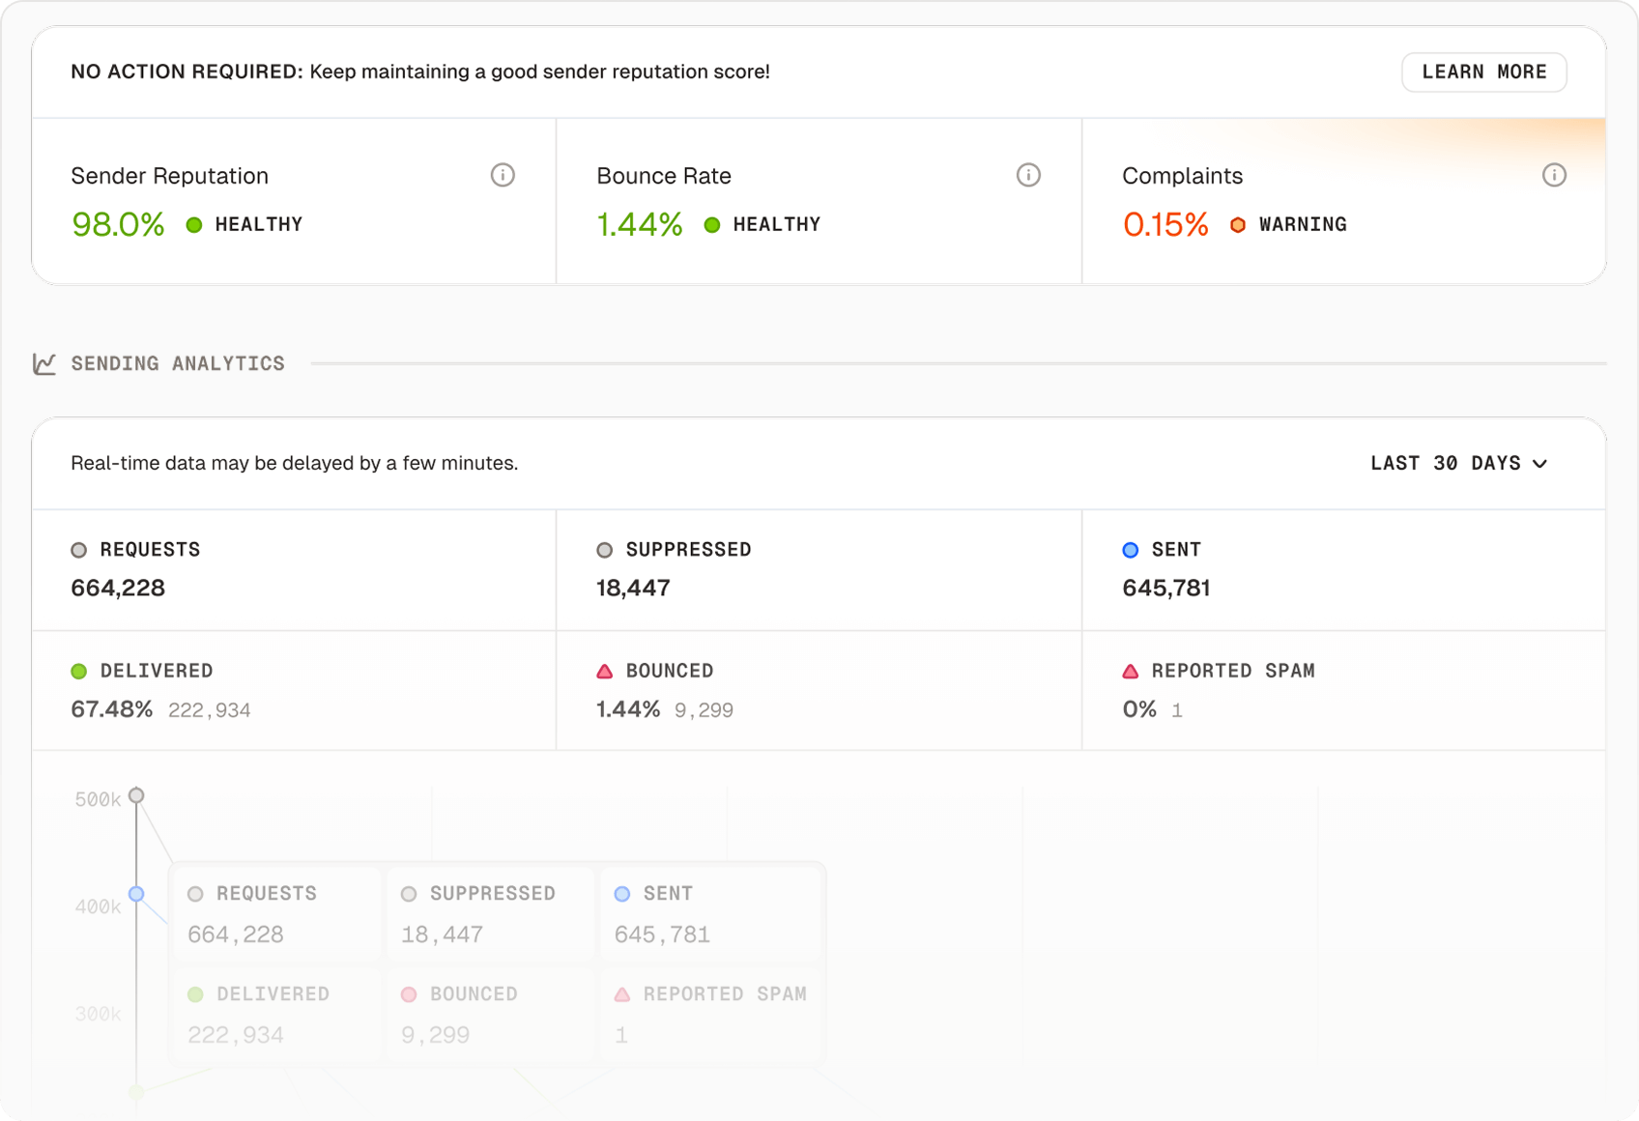This screenshot has height=1121, width=1639.
Task: Click the Suppressed value 18,447 in the tooltip
Action: coord(440,934)
